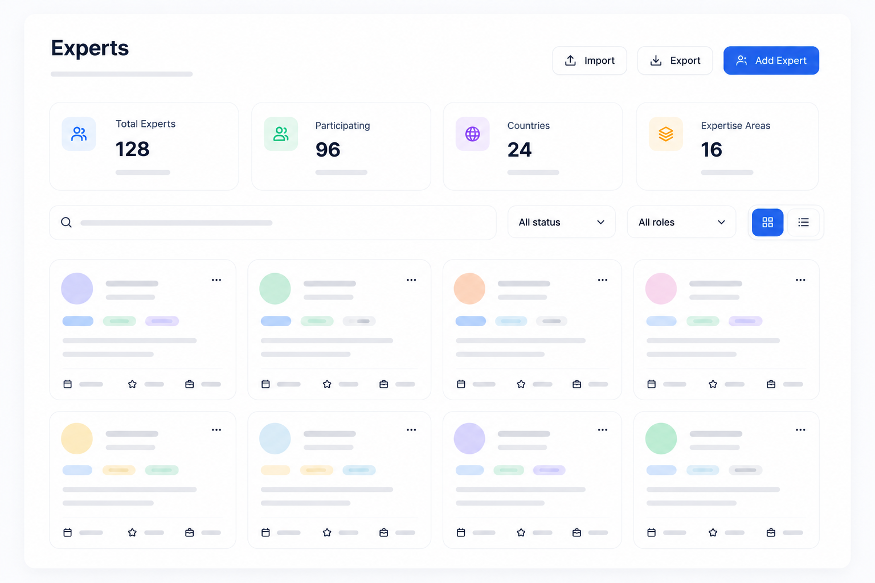Click the Import button
The width and height of the screenshot is (875, 583).
point(589,60)
